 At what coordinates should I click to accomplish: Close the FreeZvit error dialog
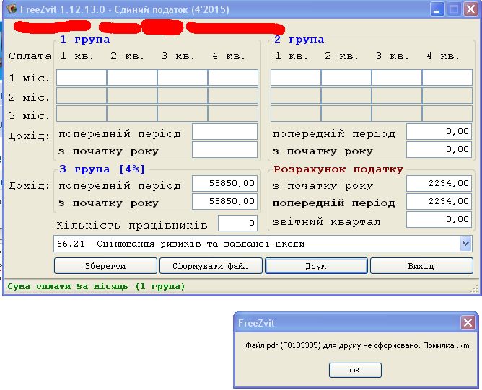point(468,323)
